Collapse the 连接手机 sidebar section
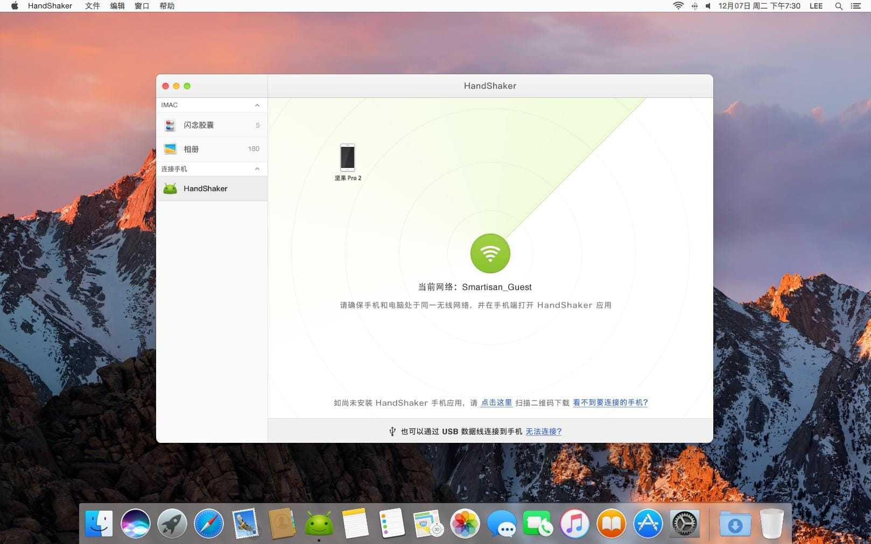This screenshot has width=871, height=544. tap(257, 169)
